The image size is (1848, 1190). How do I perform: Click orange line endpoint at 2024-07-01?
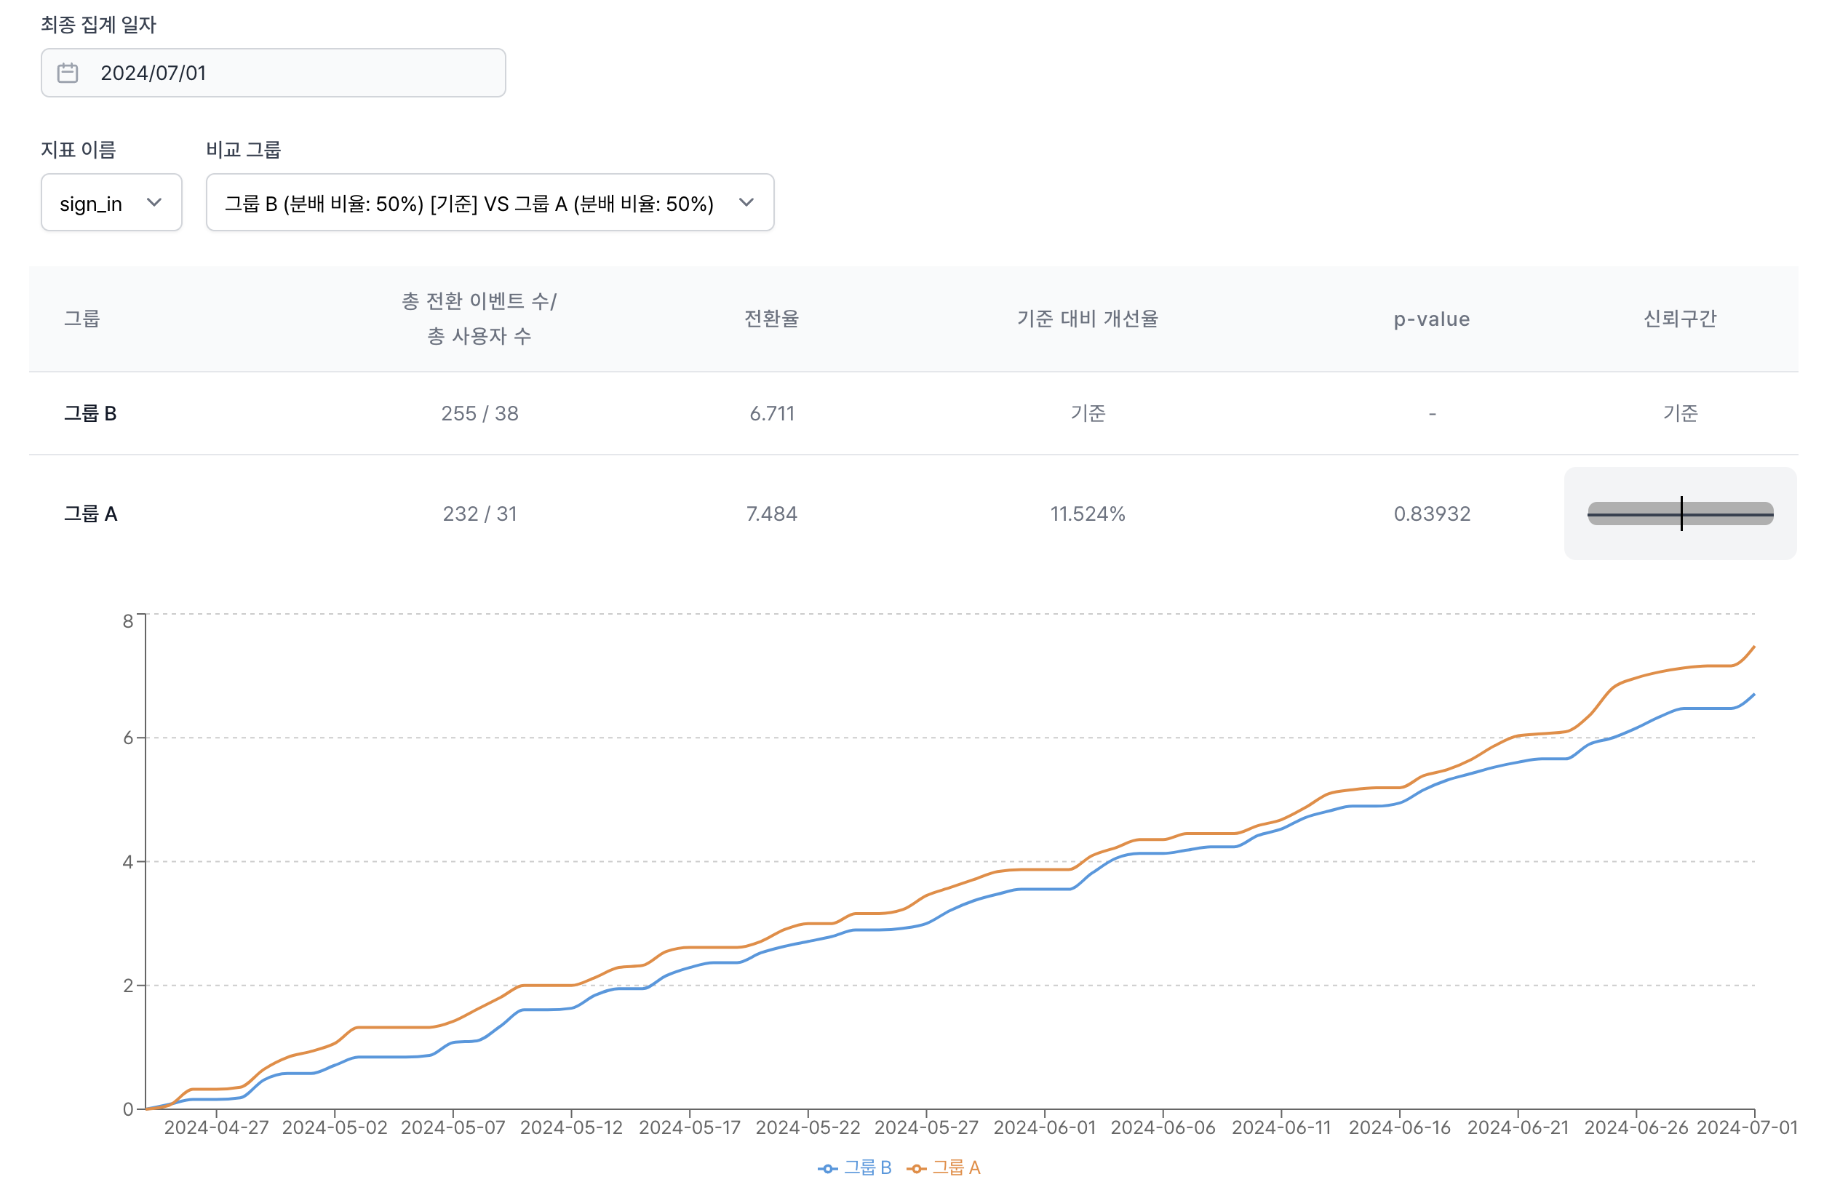(1753, 647)
